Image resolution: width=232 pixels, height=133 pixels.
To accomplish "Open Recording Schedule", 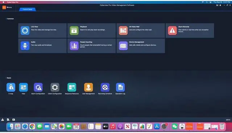I will [105, 87].
